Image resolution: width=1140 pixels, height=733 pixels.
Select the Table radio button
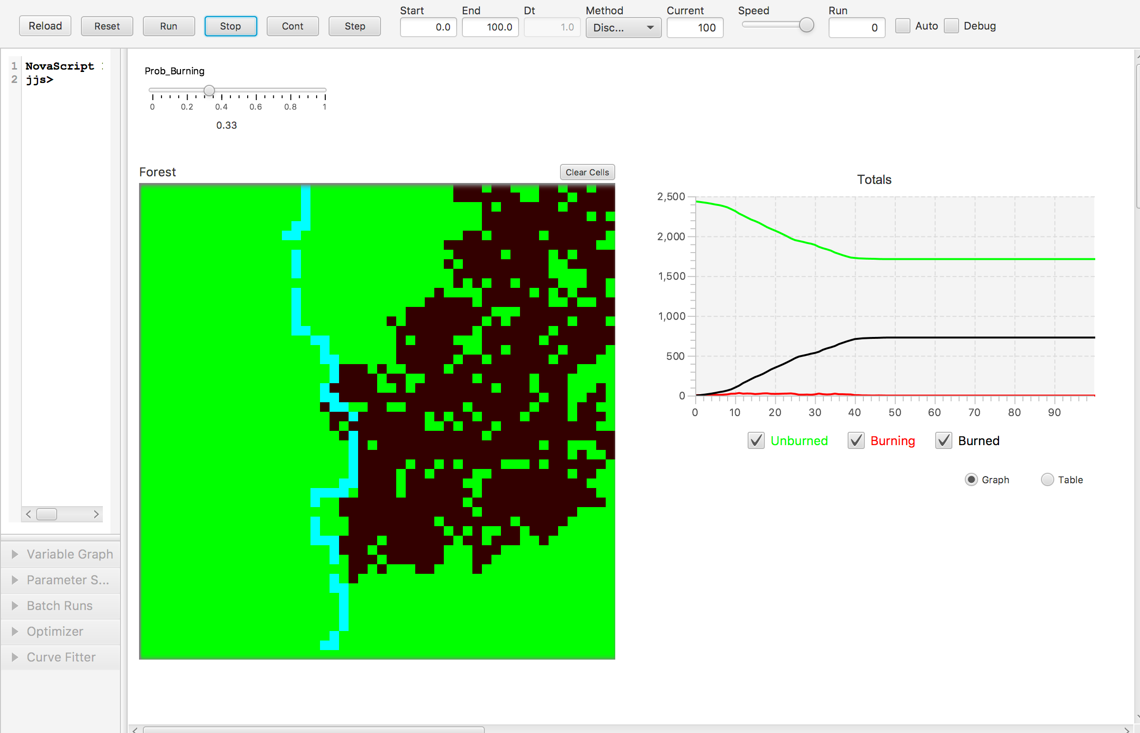[x=1047, y=479]
